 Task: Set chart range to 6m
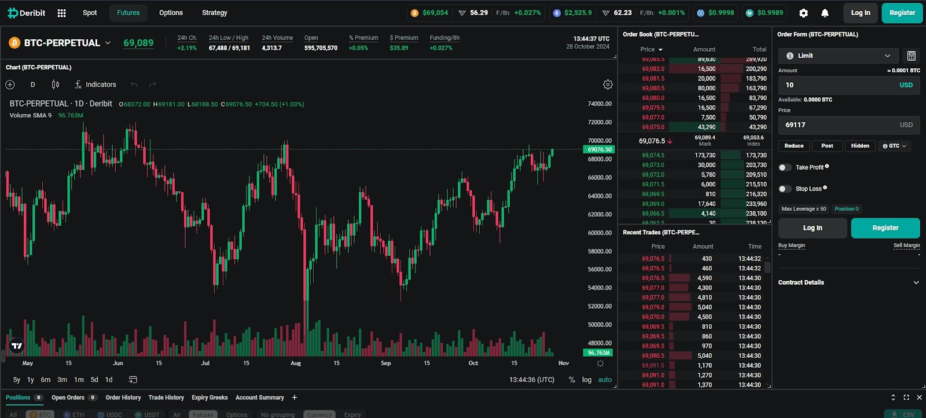click(46, 380)
